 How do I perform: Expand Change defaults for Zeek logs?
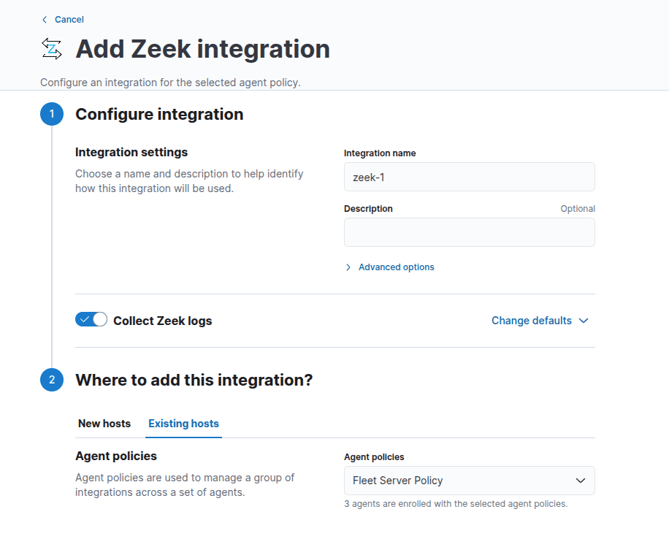(x=532, y=321)
